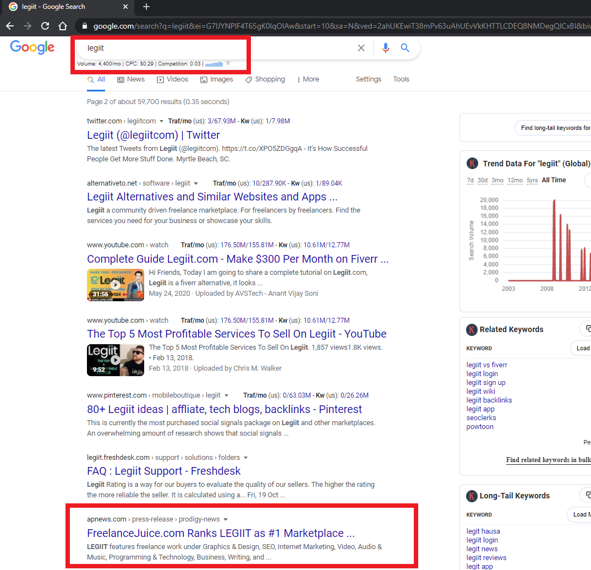
Task: Expand twitter.com result dropdown arrow
Action: (x=161, y=121)
